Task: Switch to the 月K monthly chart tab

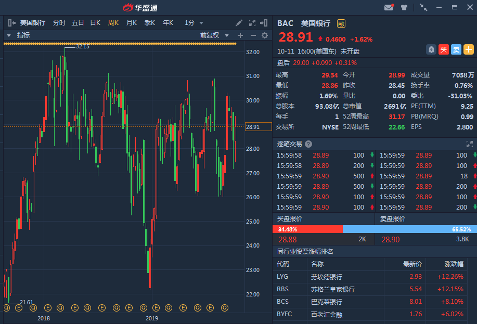Action: click(x=131, y=23)
